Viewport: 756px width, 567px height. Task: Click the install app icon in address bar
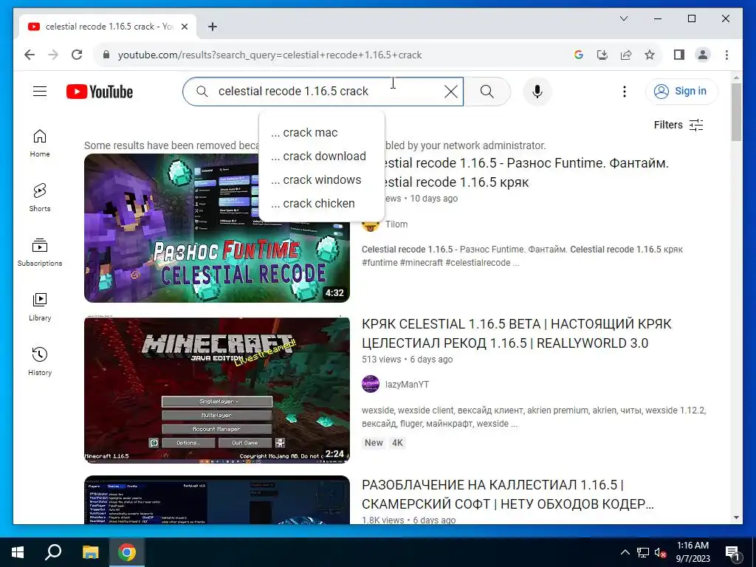click(602, 55)
